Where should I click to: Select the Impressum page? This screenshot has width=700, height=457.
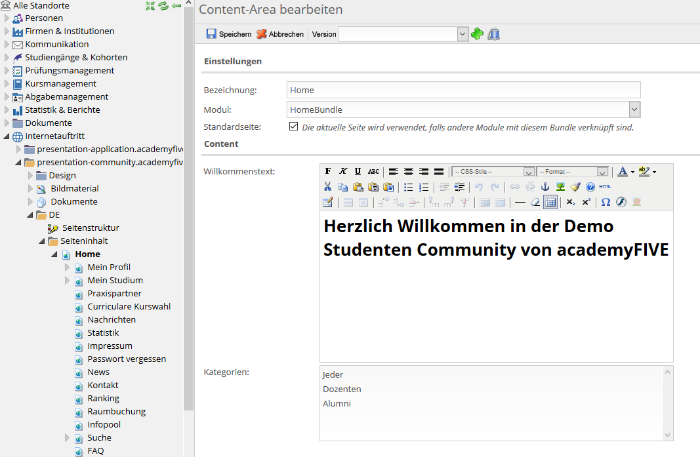pyautogui.click(x=110, y=346)
